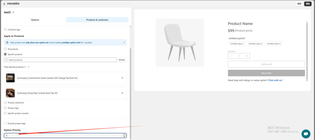Viewport: 315px width, 140px height.
Task: Open the Products & customers tab
Action: point(97,20)
